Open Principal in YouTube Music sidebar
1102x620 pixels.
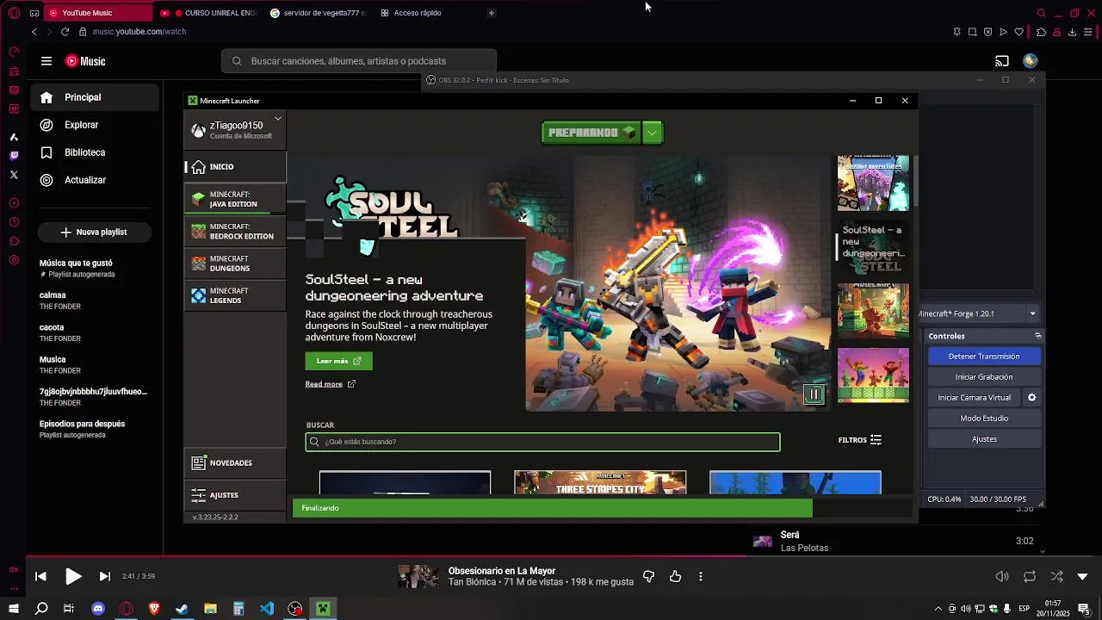(95, 97)
